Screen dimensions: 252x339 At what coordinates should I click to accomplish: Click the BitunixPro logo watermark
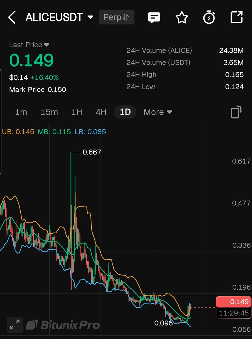click(x=63, y=325)
